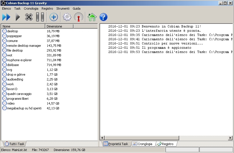Select the megabackup su hd spenti task
This screenshot has width=234, height=153.
(x=24, y=108)
